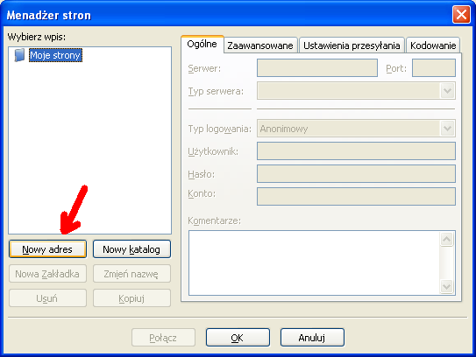Image resolution: width=476 pixels, height=357 pixels.
Task: Click inside the Komentarze text area
Action: [314, 262]
